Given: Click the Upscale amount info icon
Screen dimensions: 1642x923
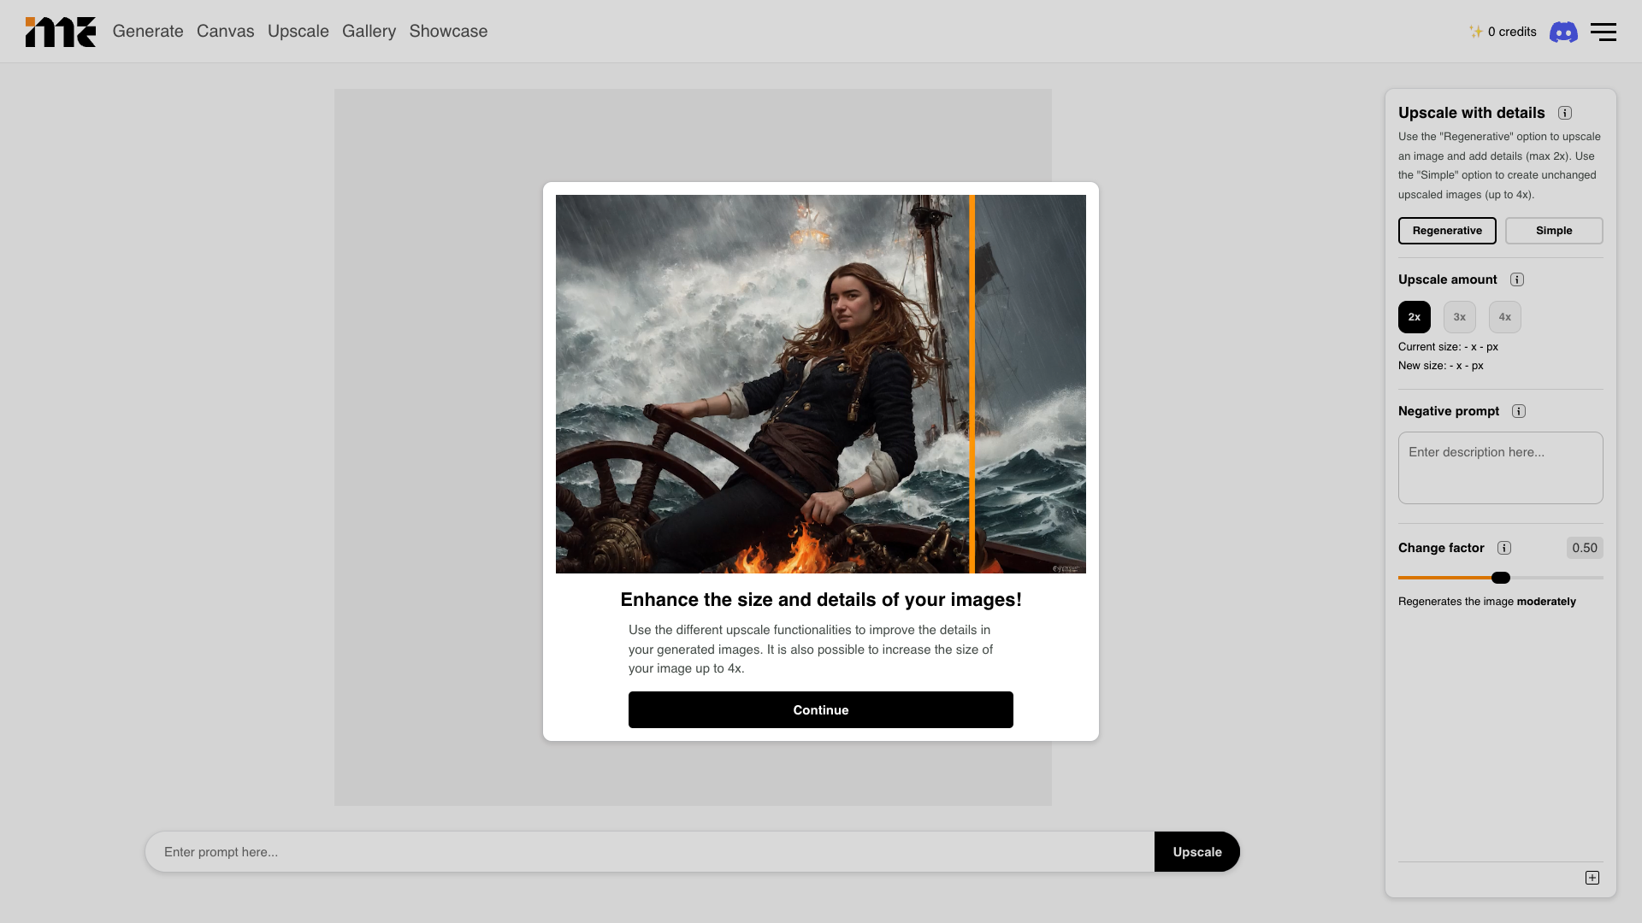Looking at the screenshot, I should click(1517, 279).
